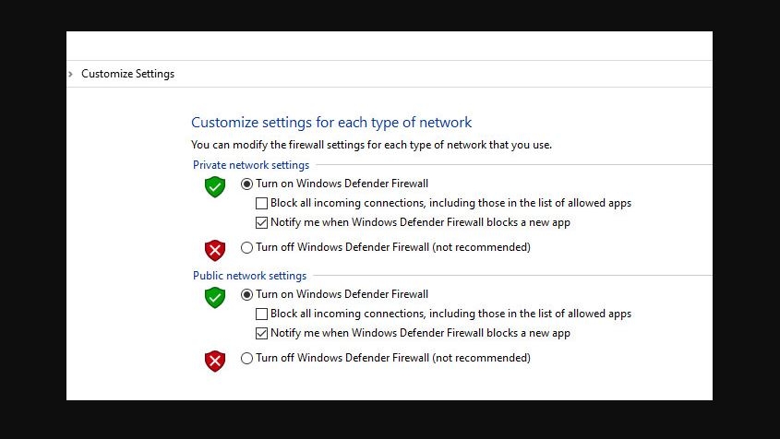
Task: Click the 'Notify me when' label text under Public
Action: (x=420, y=333)
